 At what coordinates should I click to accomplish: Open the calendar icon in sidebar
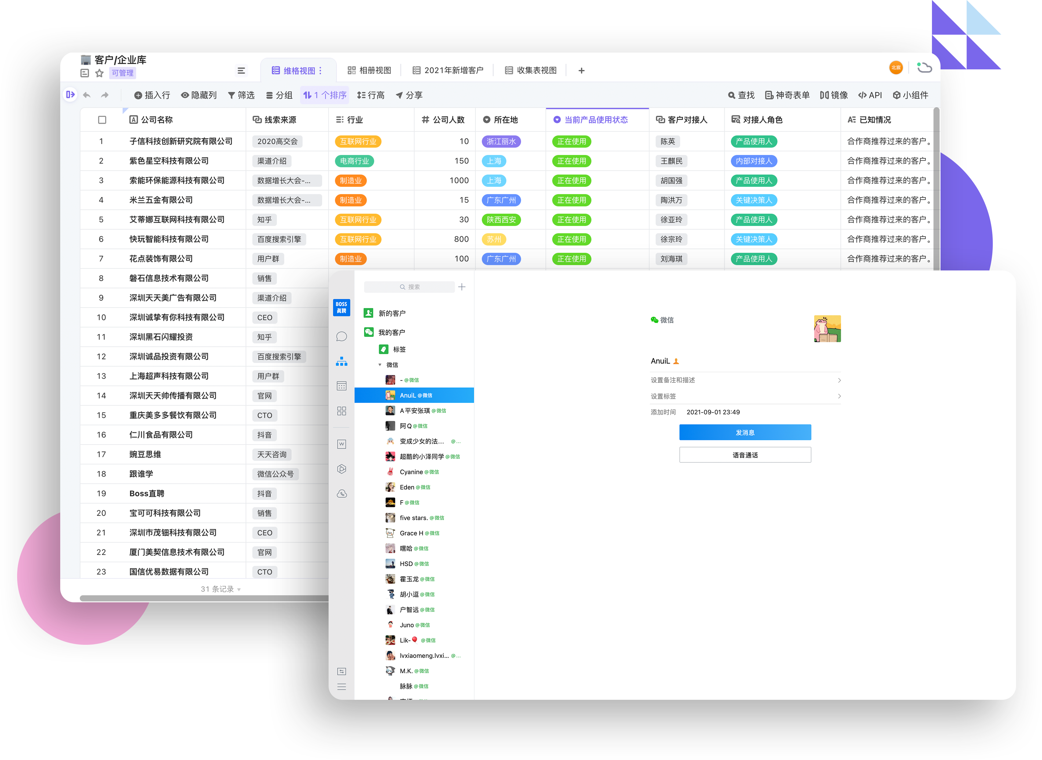341,386
